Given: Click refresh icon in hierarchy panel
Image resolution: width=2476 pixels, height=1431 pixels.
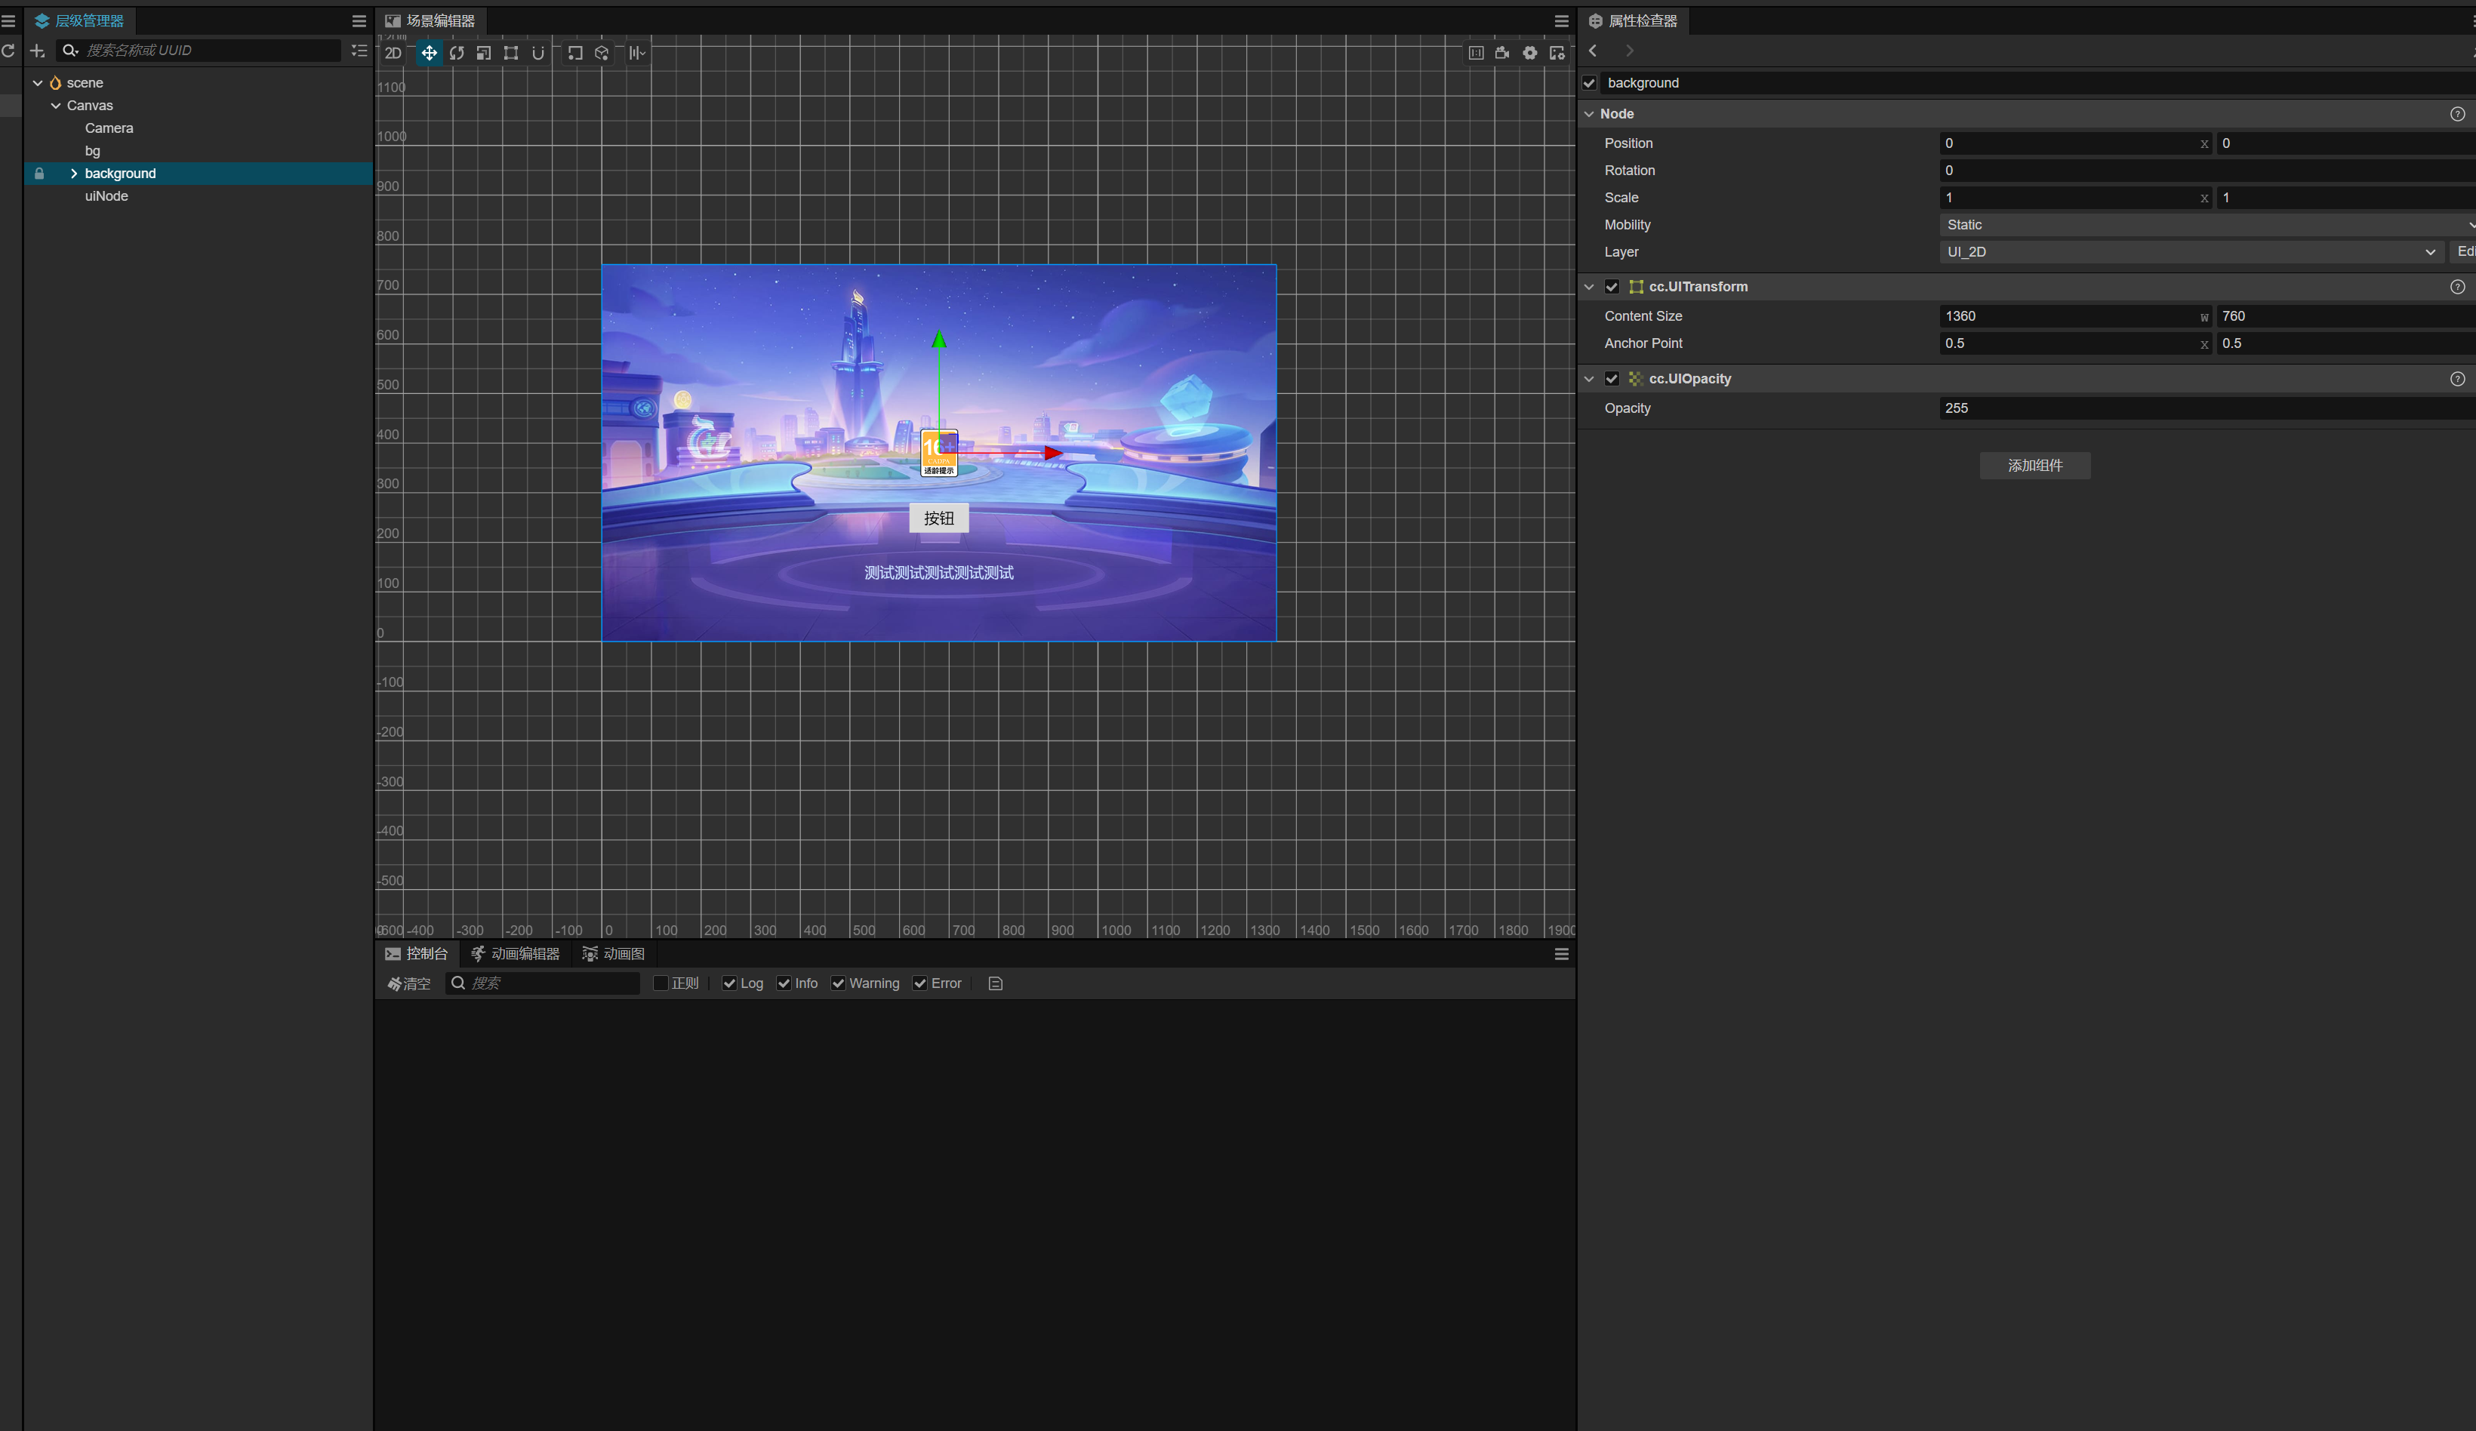Looking at the screenshot, I should [9, 50].
